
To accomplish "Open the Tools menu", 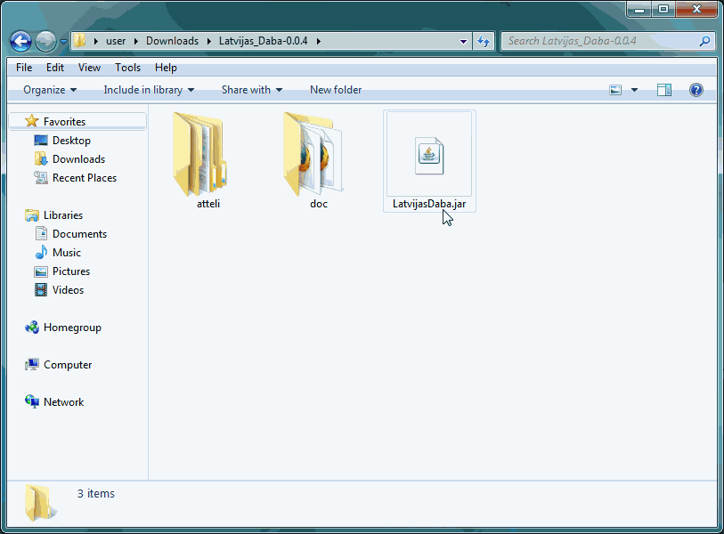I will (x=127, y=68).
